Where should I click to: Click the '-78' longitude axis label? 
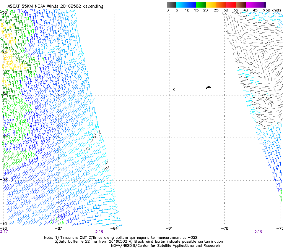[x=225, y=229]
